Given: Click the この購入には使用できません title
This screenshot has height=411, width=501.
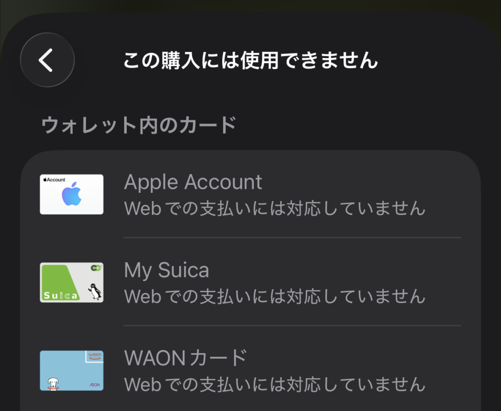Looking at the screenshot, I should (x=250, y=61).
